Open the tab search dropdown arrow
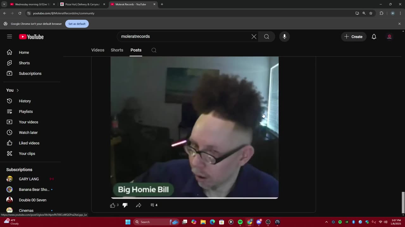This screenshot has width=405, height=227. pos(4,4)
